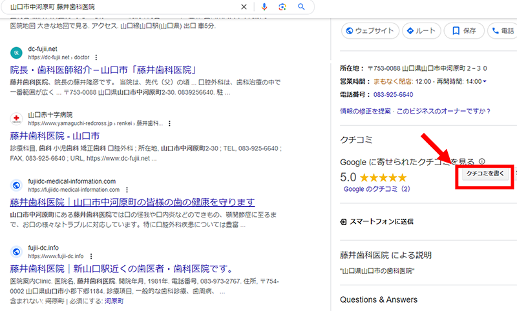Image resolution: width=517 pixels, height=311 pixels.
Task: Click the 藤井歯科医院 による説明 heading
Action: (x=386, y=255)
